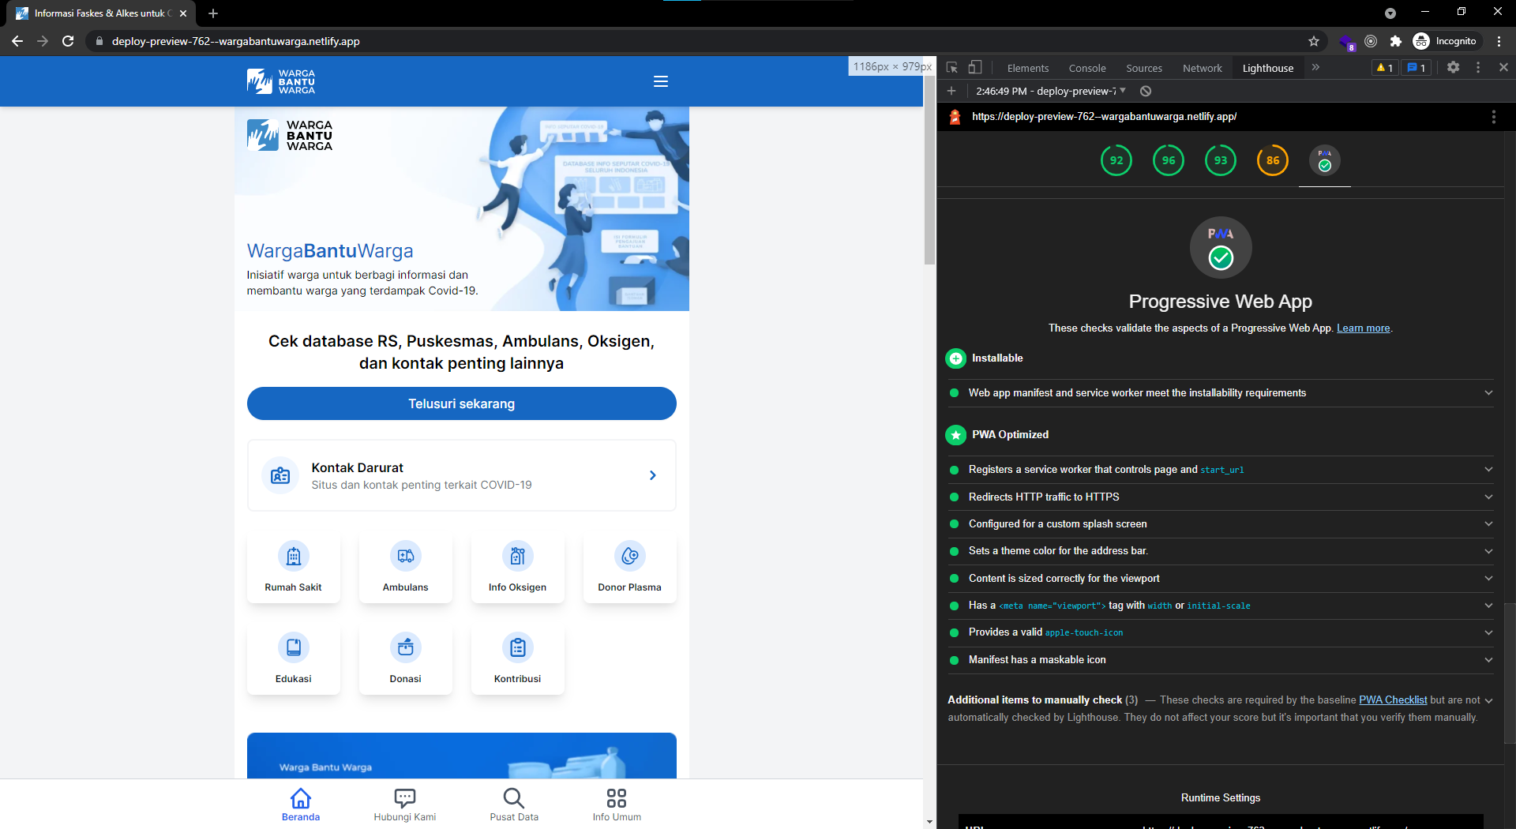The width and height of the screenshot is (1516, 829).
Task: Jump to the 92 score gauge
Action: coord(1116,160)
